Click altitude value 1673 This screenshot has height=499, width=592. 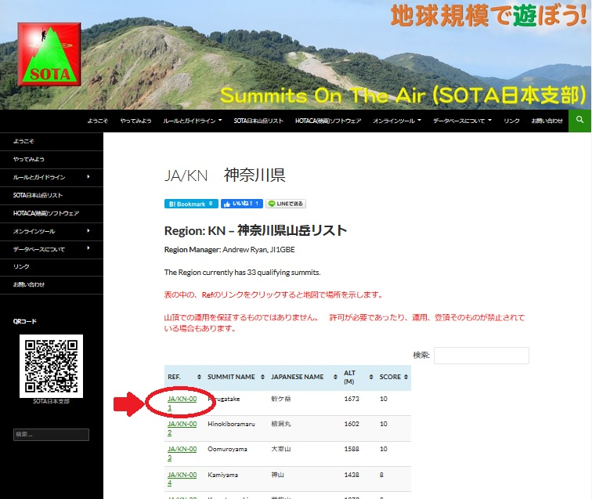point(352,399)
